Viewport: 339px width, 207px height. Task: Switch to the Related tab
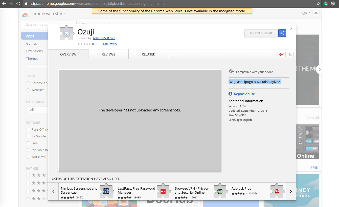[x=149, y=54]
